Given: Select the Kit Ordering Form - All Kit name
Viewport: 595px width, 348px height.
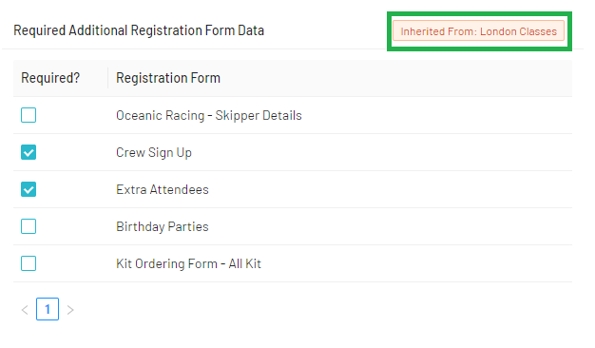Looking at the screenshot, I should tap(188, 263).
